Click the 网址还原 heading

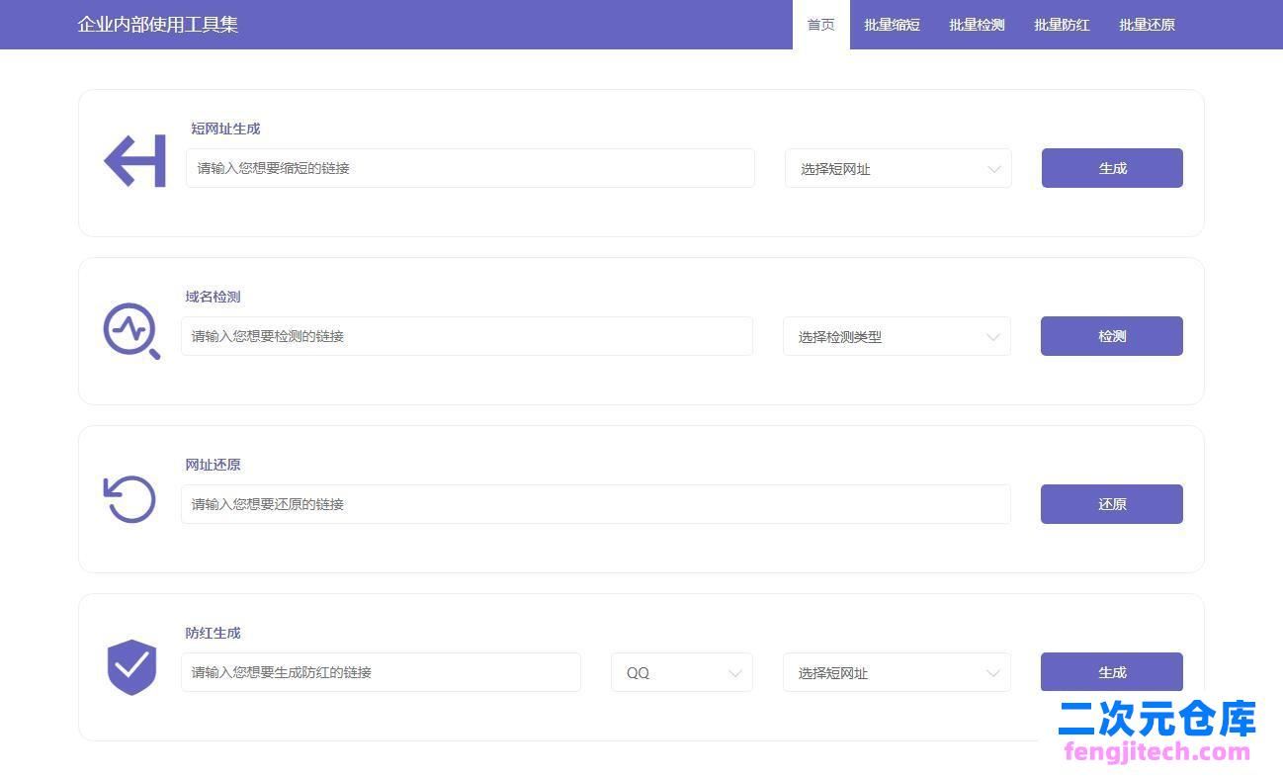pos(213,465)
